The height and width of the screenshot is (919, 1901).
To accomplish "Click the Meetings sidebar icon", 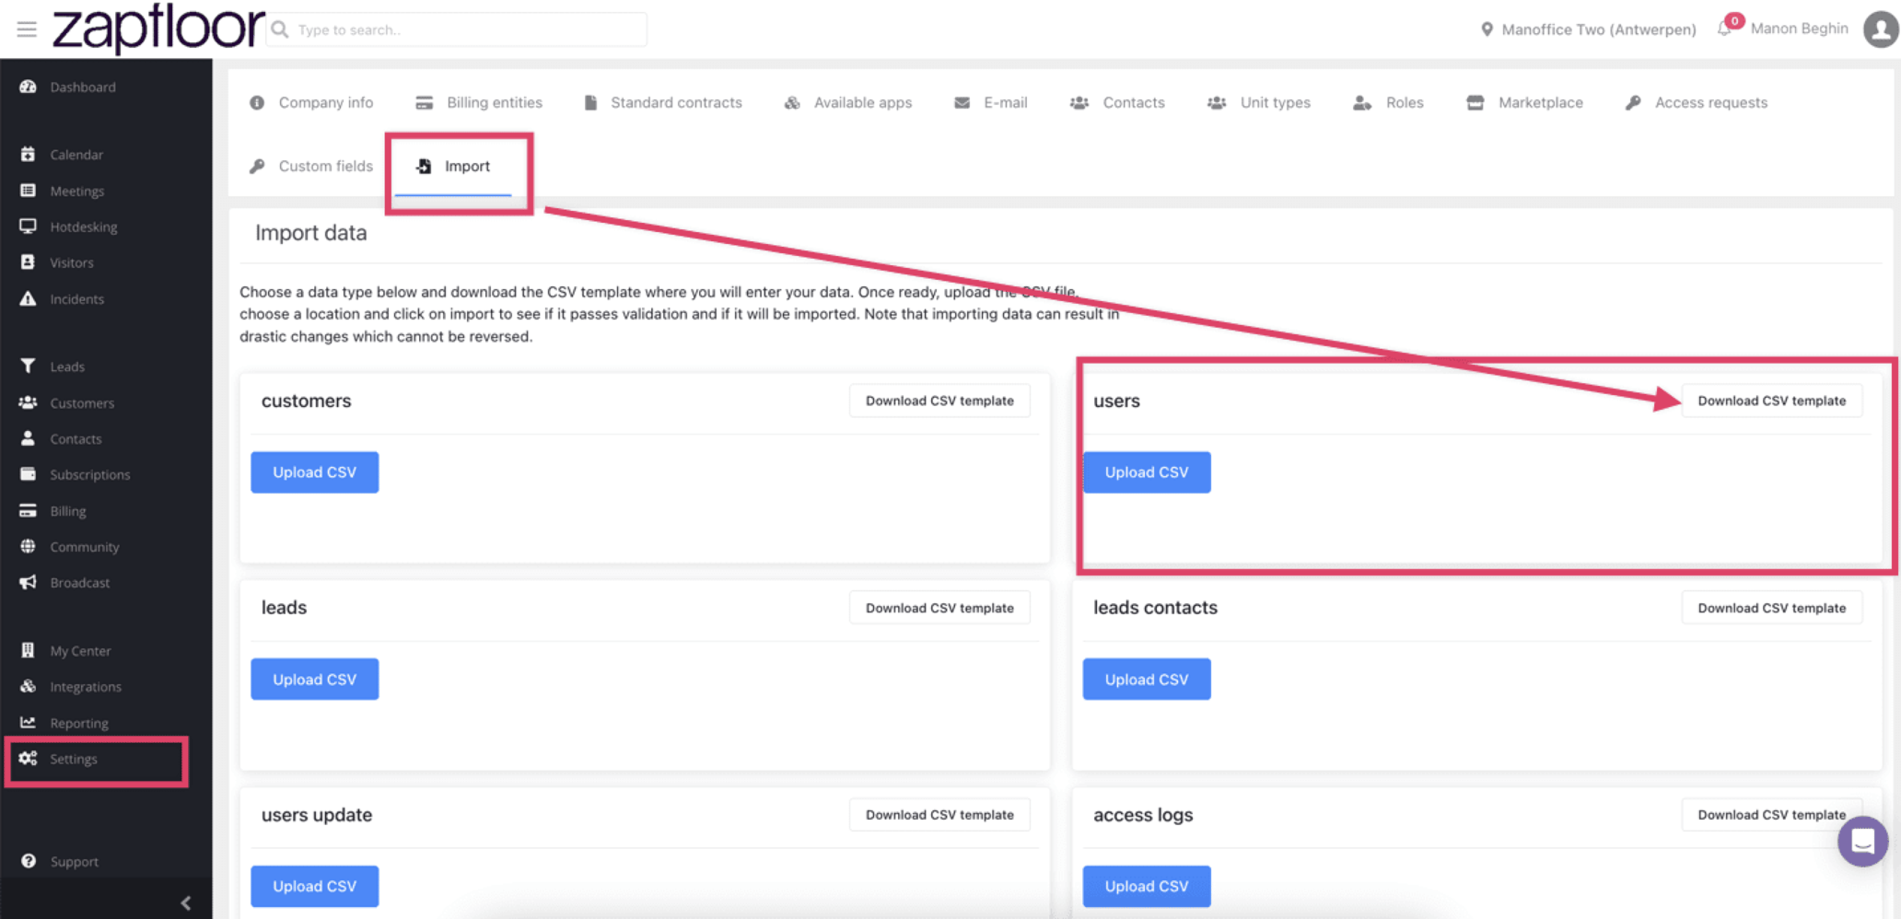I will click(28, 191).
